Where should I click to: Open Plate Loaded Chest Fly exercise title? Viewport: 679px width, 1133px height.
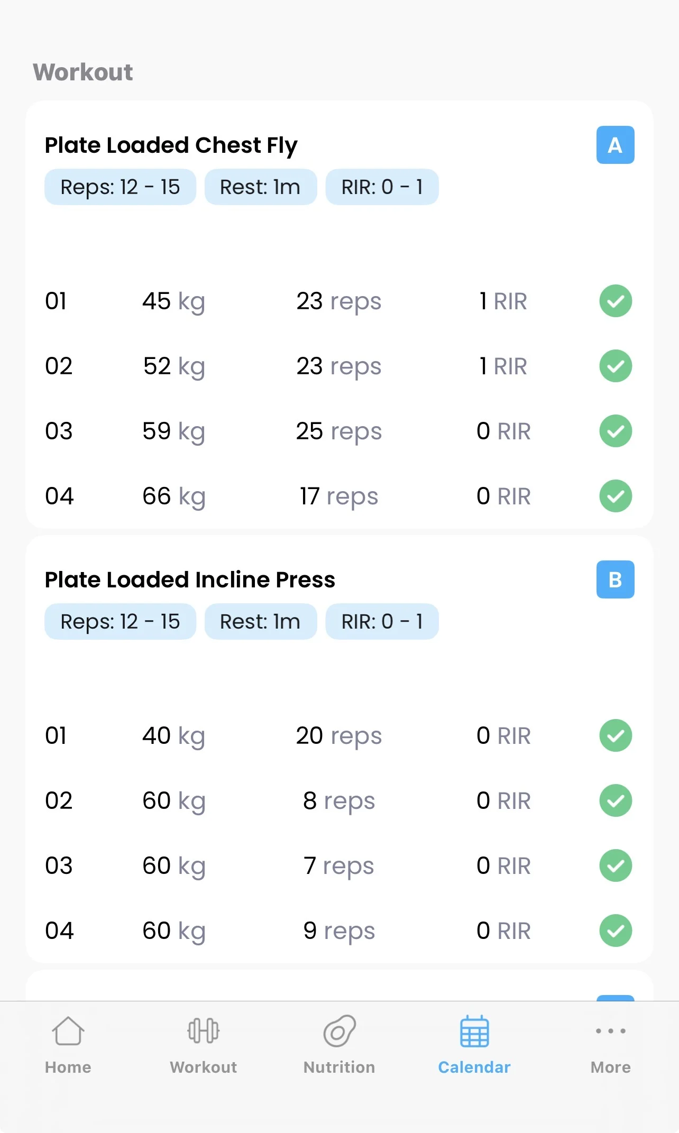point(171,145)
